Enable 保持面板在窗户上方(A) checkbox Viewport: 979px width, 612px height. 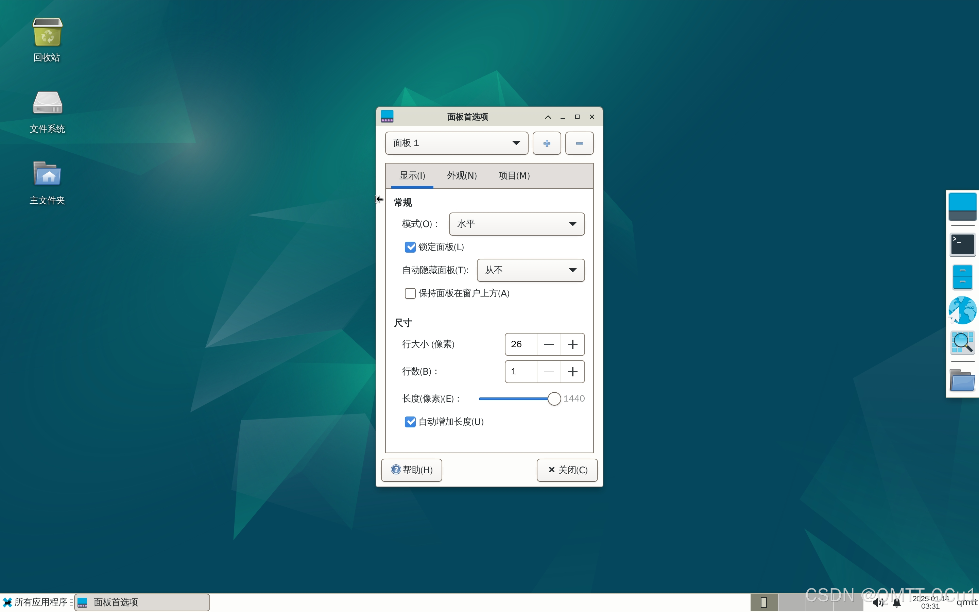410,293
